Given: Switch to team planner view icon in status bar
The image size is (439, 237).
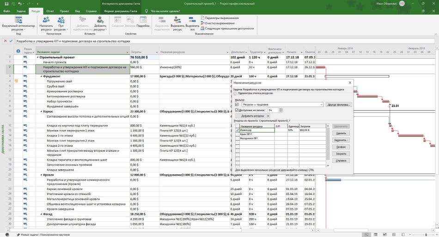Looking at the screenshot, I should click(384, 235).
